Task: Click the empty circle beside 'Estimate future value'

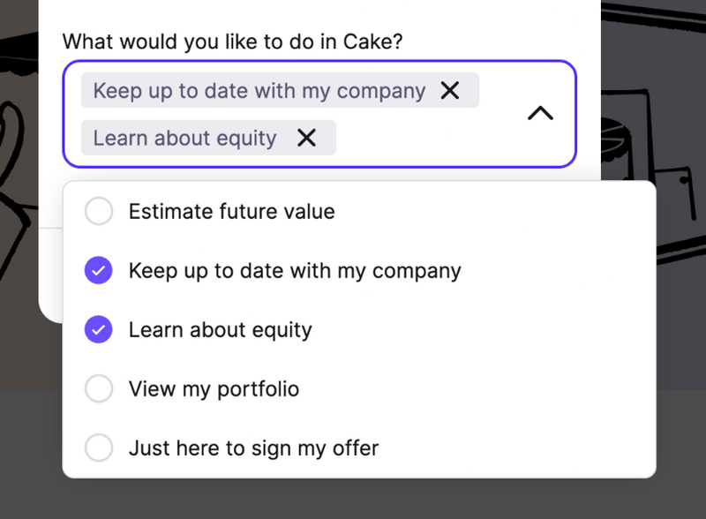Action: click(98, 211)
